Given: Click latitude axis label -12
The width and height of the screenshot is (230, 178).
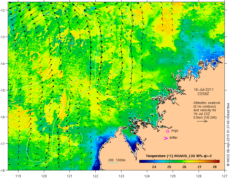Looking at the screenshot, I should (x=3, y=10).
